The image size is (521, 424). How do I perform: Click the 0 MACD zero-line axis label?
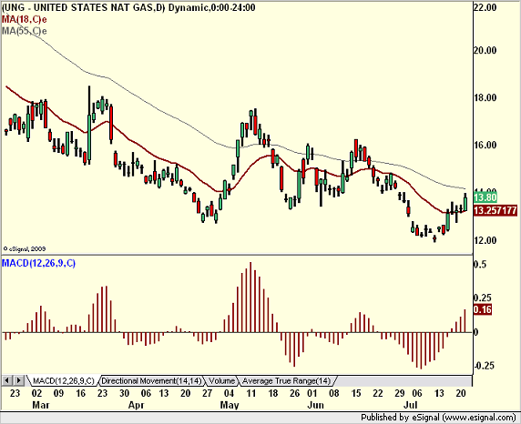coord(476,332)
